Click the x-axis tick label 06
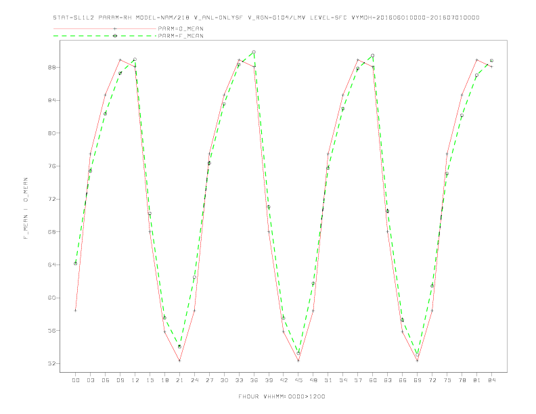 click(x=106, y=380)
